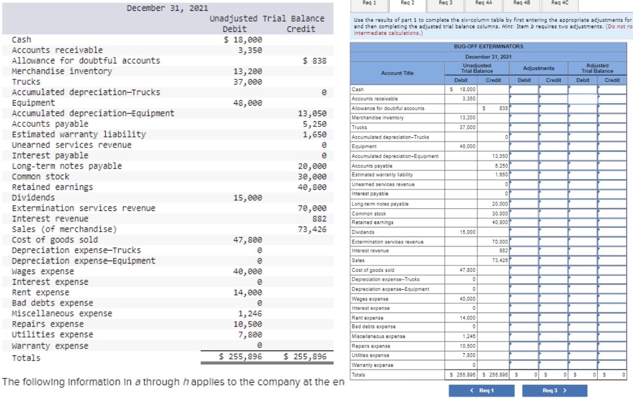This screenshot has width=633, height=398.
Task: Click 'Unearned services revenue' in left trial balance
Action: [x=72, y=145]
